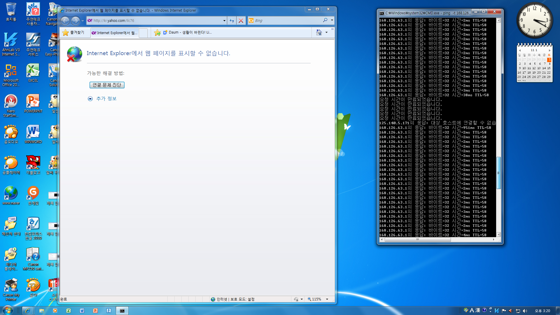Image resolution: width=560 pixels, height=315 pixels.
Task: Click the Windows Start button
Action: (8, 310)
